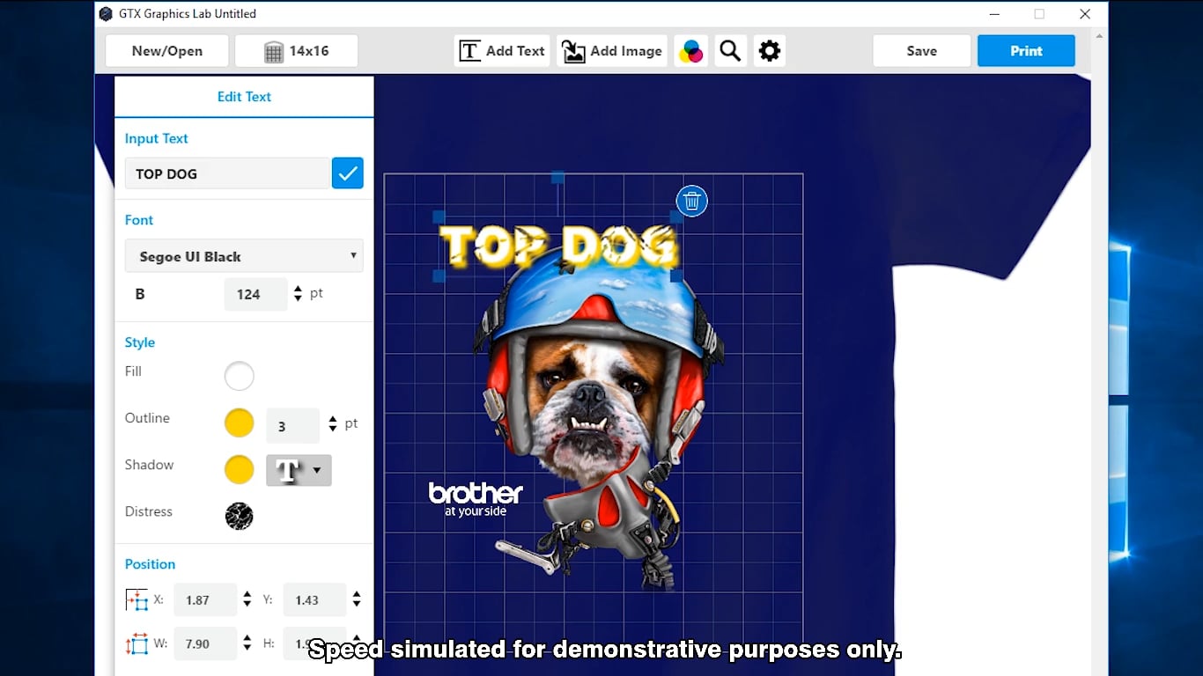The height and width of the screenshot is (676, 1203).
Task: Click the Y position stepper arrows
Action: coord(357,600)
